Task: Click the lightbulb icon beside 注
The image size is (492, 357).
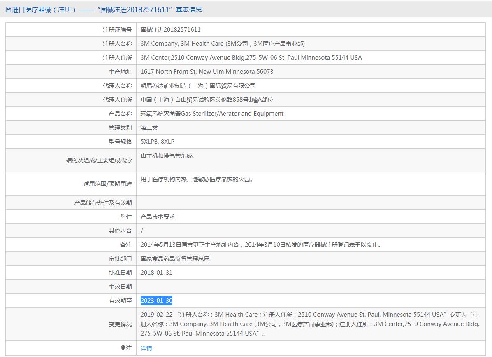Action: 123,348
